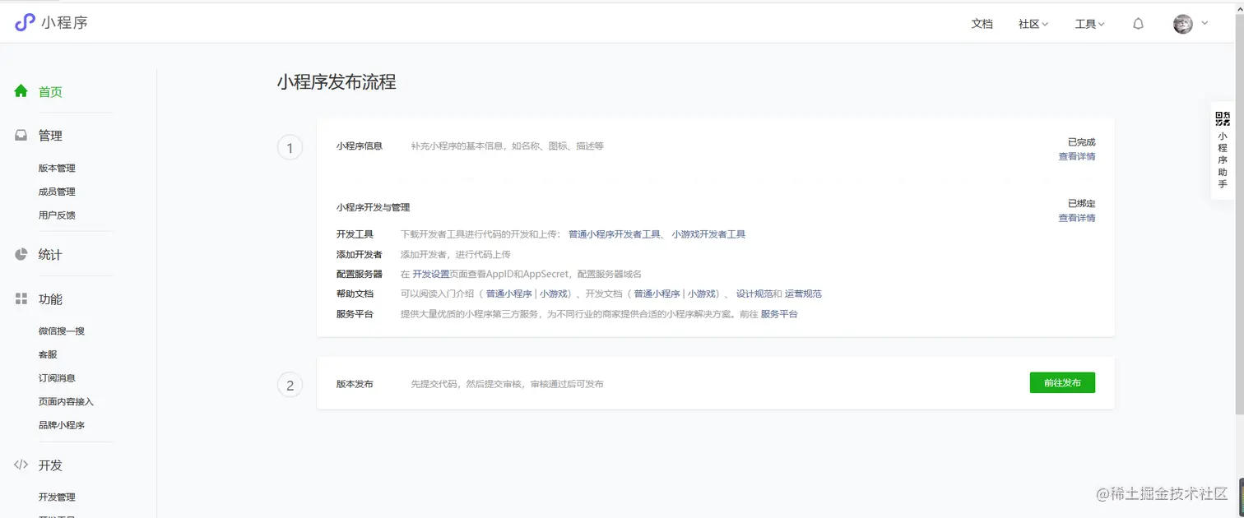Click the 功能 grid icon
The width and height of the screenshot is (1244, 518).
21,298
